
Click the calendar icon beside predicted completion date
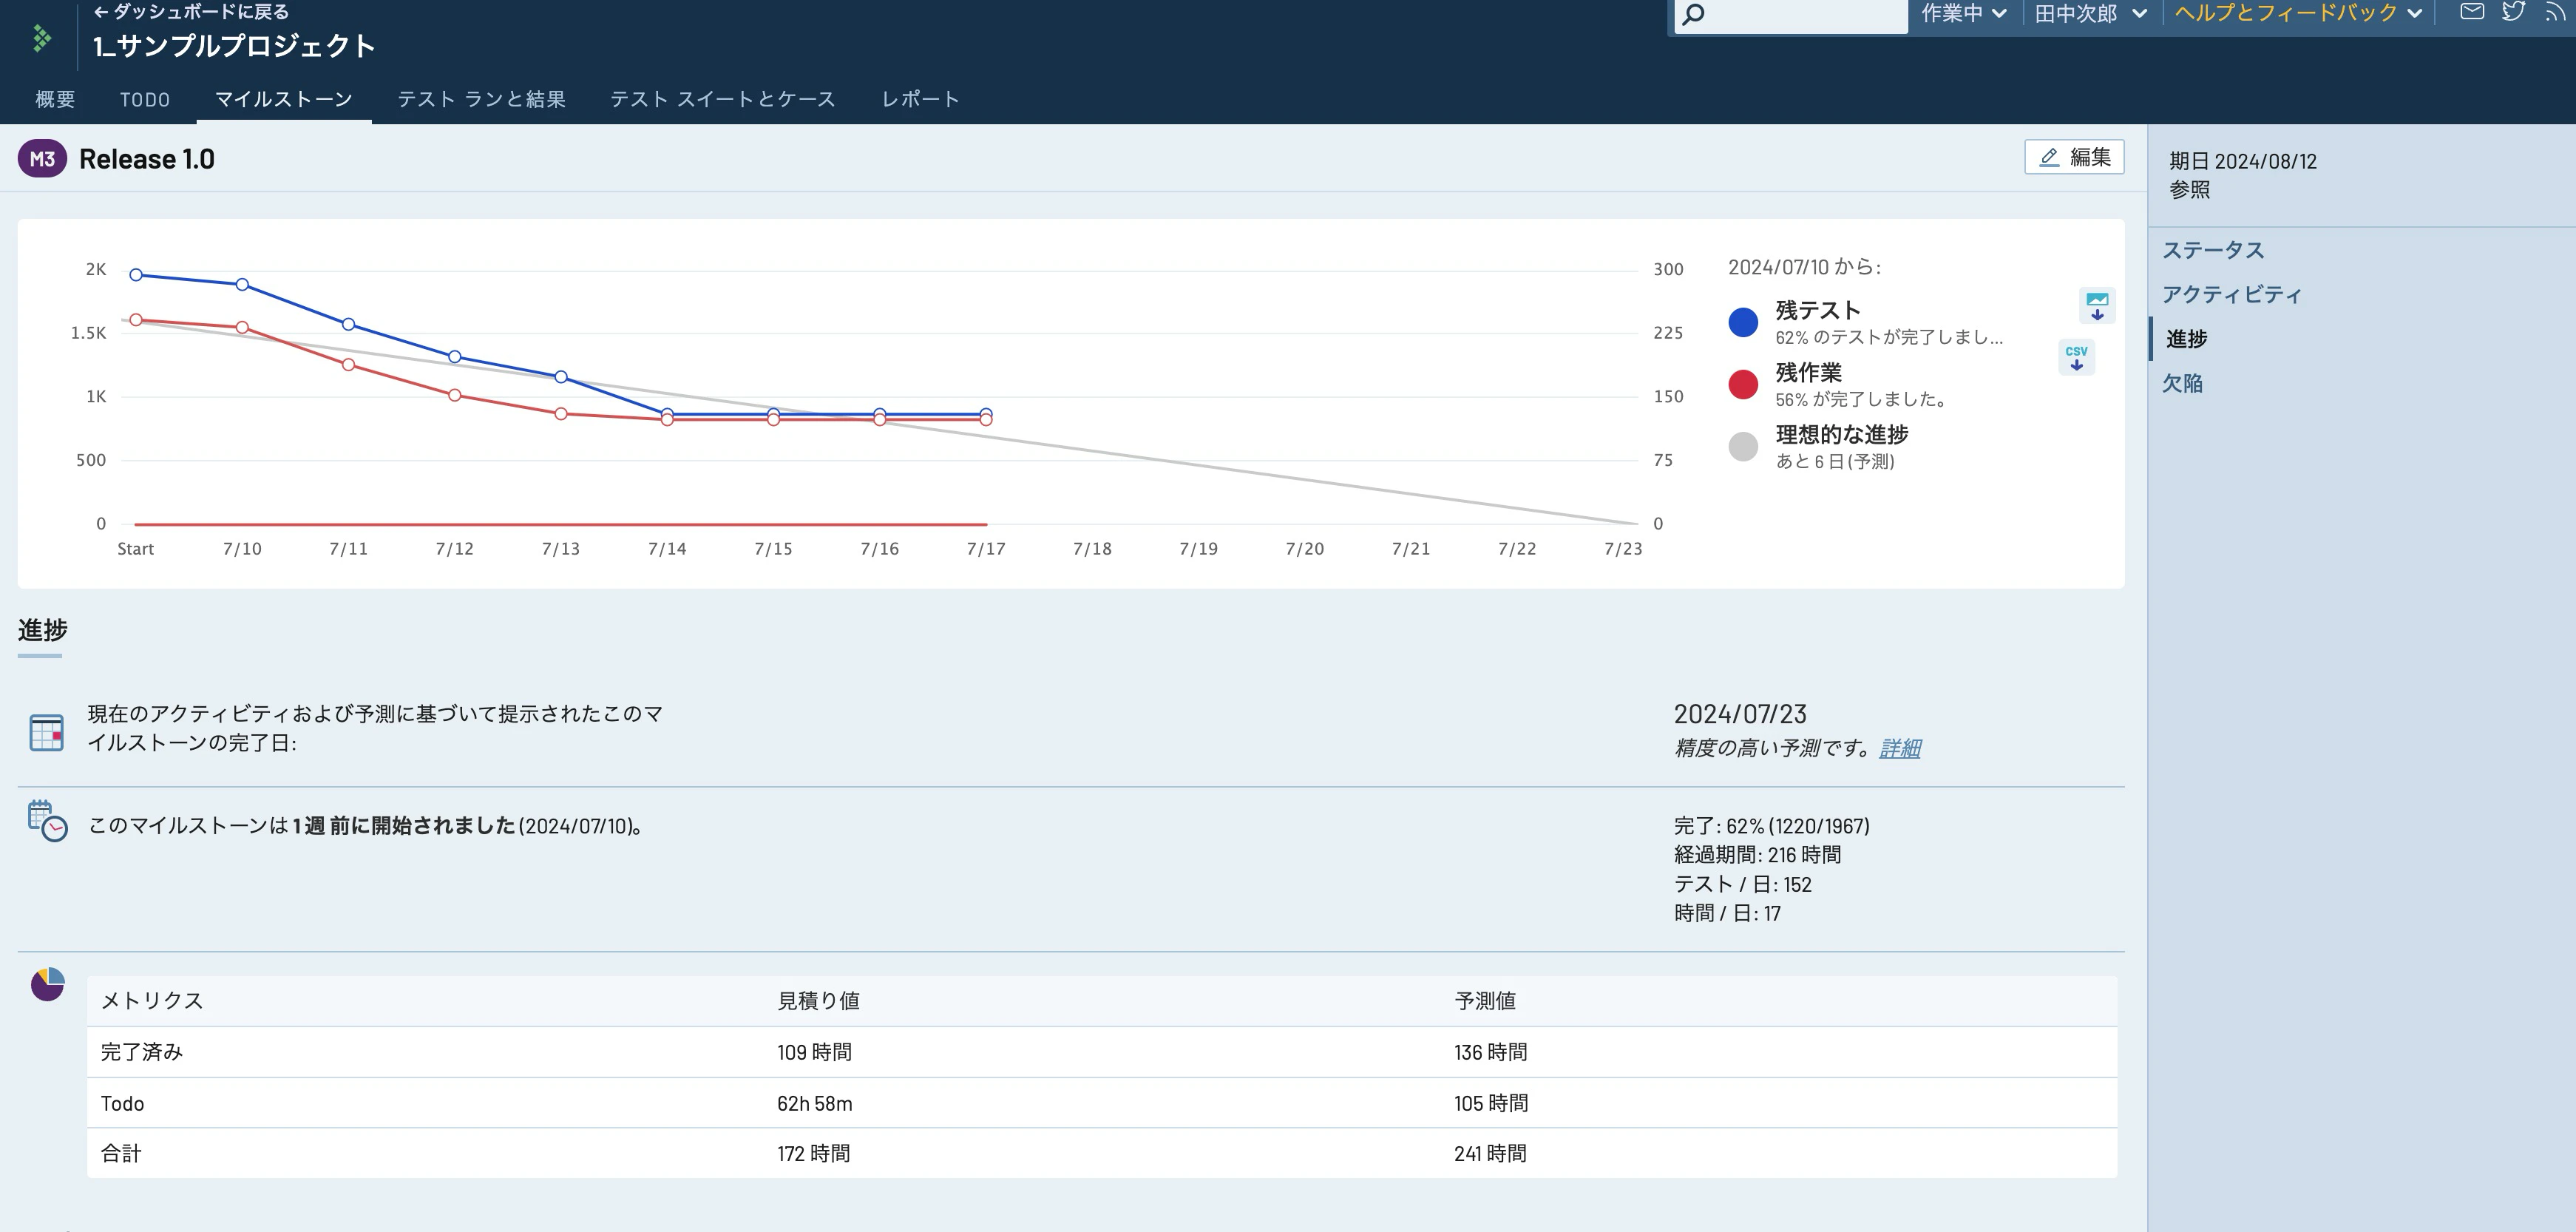tap(47, 732)
